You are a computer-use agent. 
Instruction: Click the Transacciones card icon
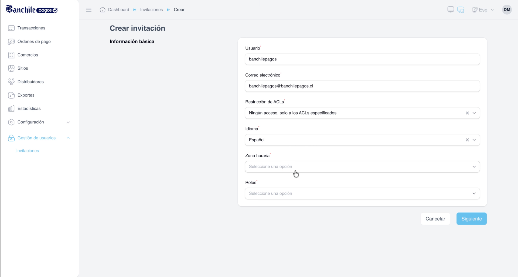click(11, 28)
